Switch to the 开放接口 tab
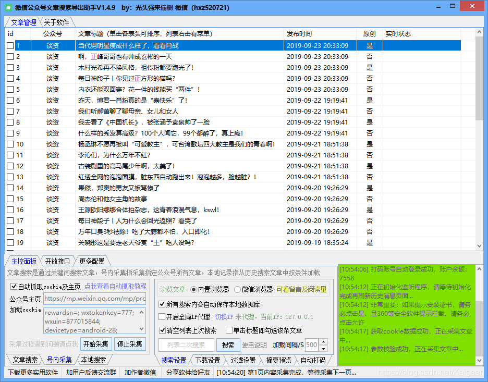 click(57, 261)
